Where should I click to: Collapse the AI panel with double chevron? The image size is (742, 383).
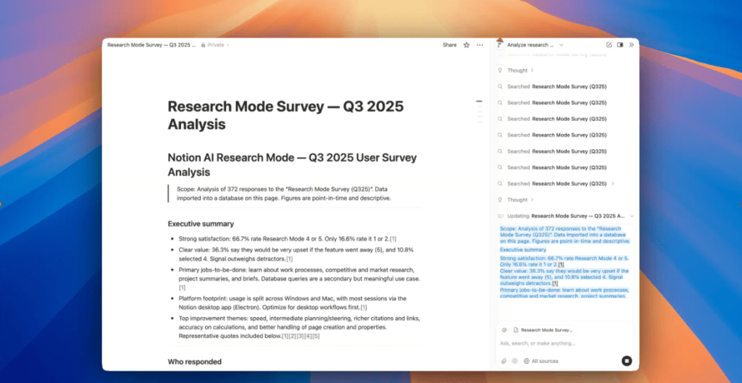coord(631,45)
